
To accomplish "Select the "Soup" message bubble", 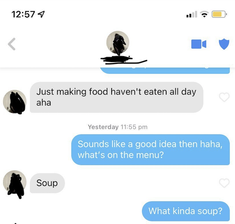I will pyautogui.click(x=47, y=183).
